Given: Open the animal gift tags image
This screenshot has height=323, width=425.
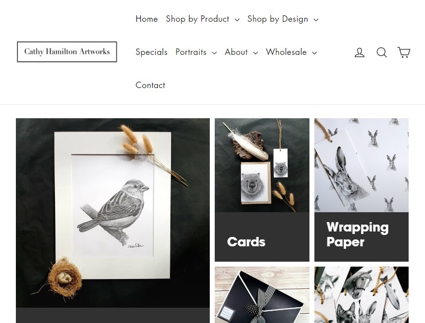Looking at the screenshot, I should [x=362, y=295].
